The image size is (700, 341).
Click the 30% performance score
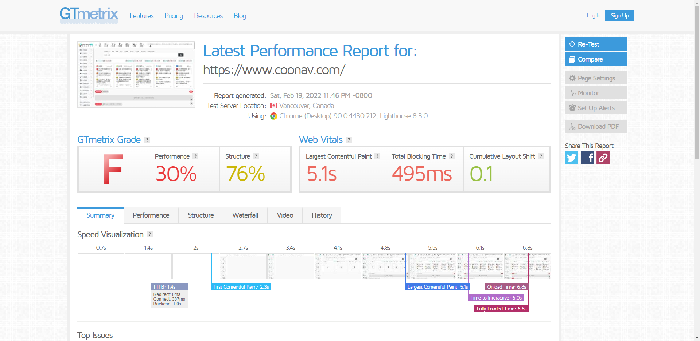176,174
